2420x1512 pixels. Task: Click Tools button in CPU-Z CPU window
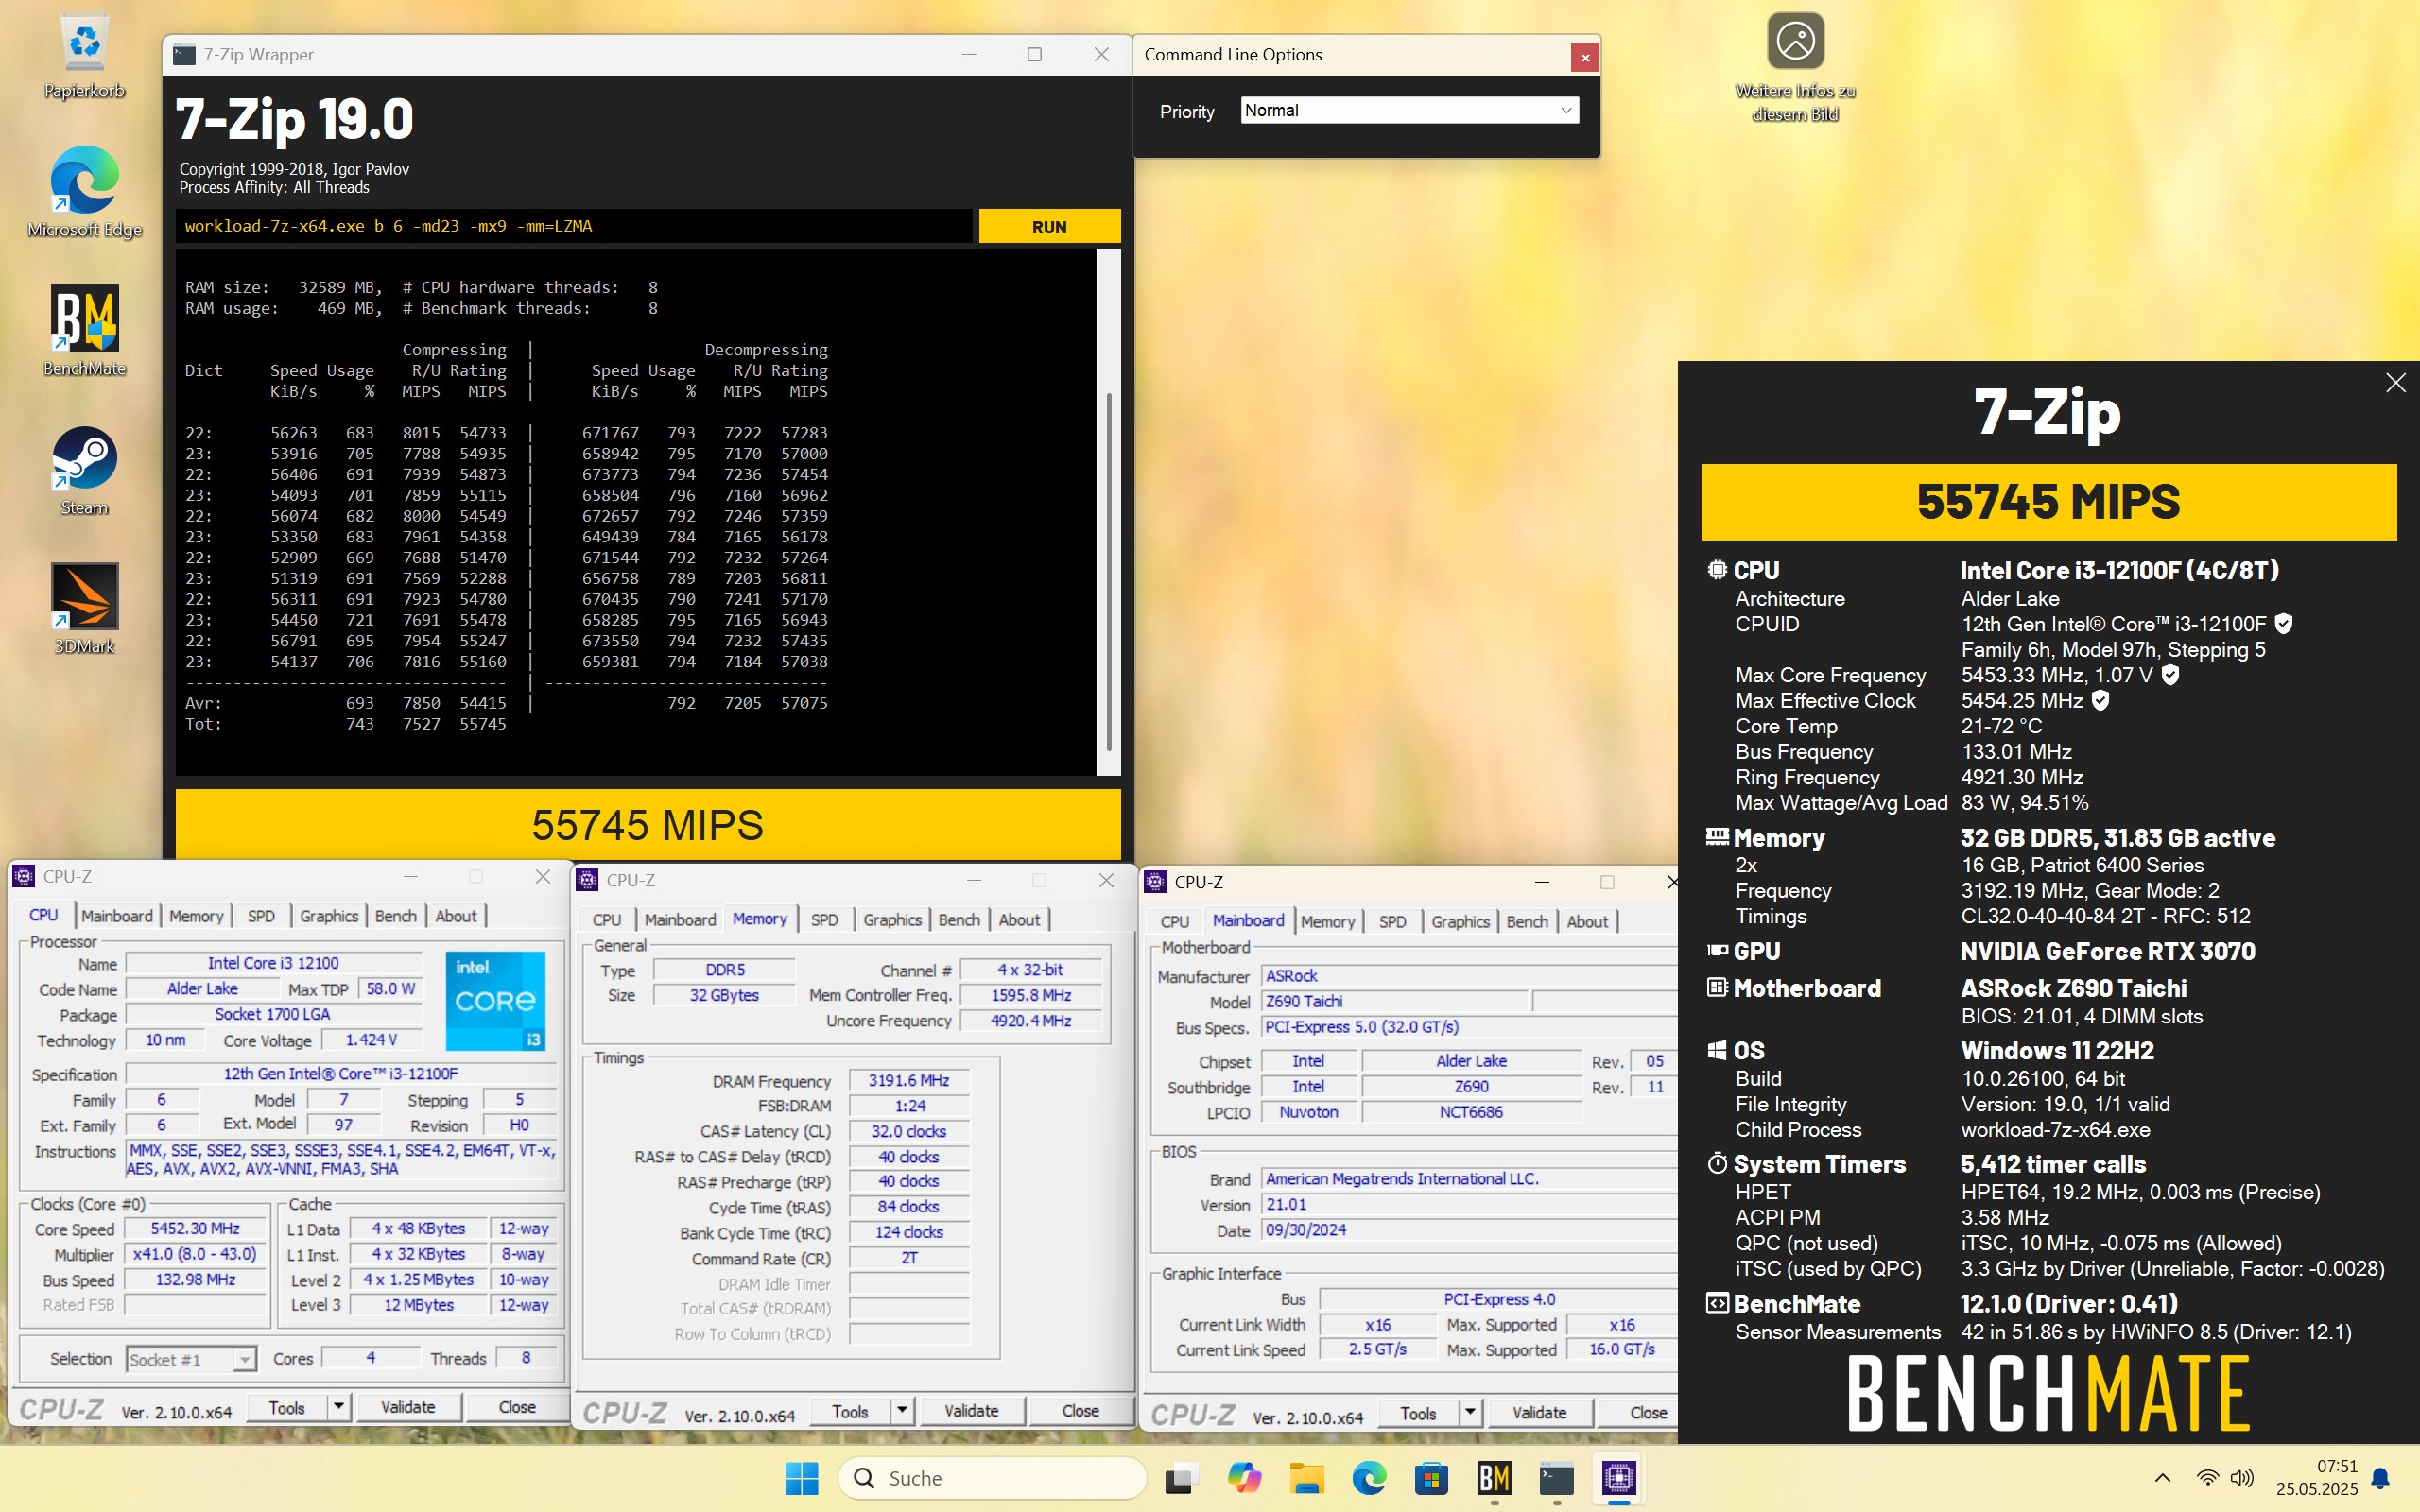[287, 1407]
